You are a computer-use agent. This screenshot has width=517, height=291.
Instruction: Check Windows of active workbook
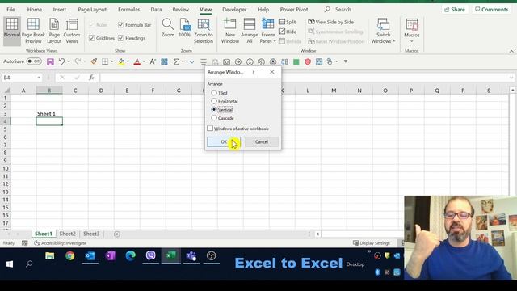(210, 129)
